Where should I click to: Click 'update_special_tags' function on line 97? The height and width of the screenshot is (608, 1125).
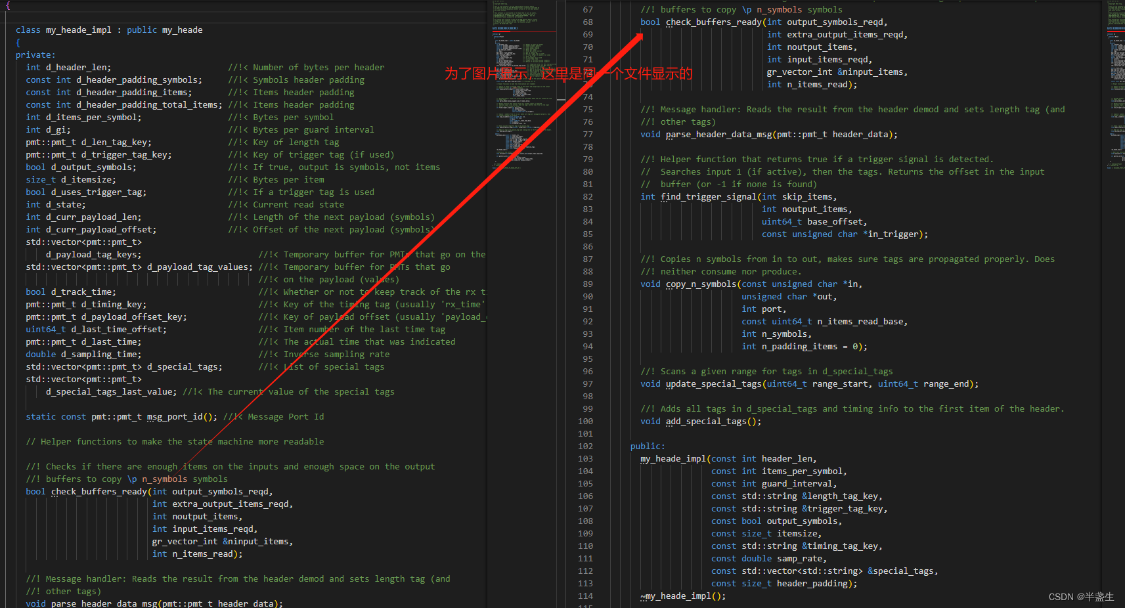[713, 384]
